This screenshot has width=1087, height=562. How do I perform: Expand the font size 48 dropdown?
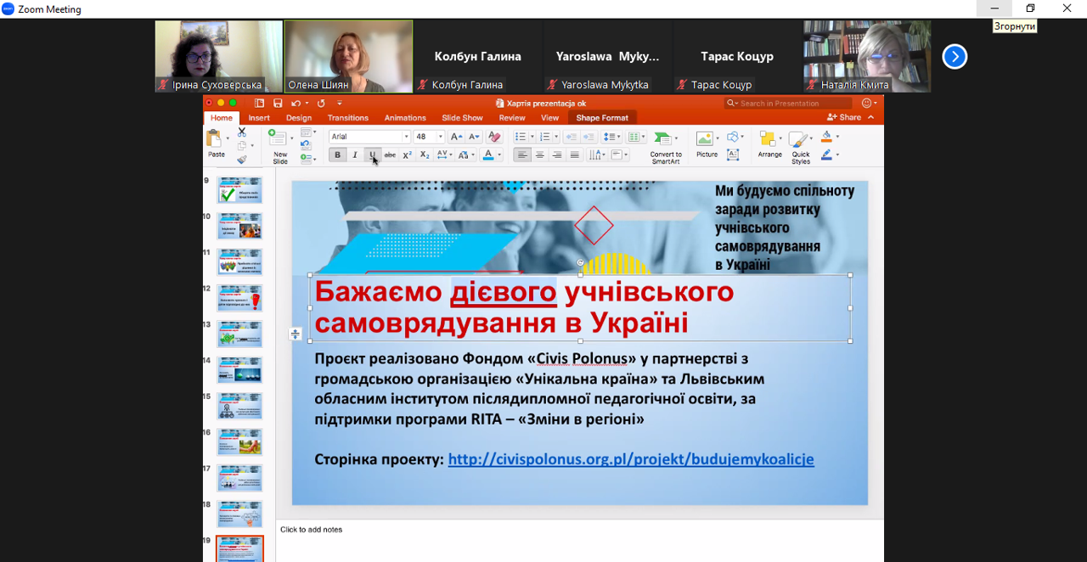pyautogui.click(x=440, y=137)
